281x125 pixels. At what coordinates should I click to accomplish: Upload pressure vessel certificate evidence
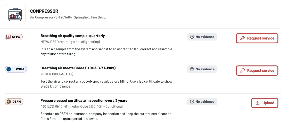click(x=265, y=103)
